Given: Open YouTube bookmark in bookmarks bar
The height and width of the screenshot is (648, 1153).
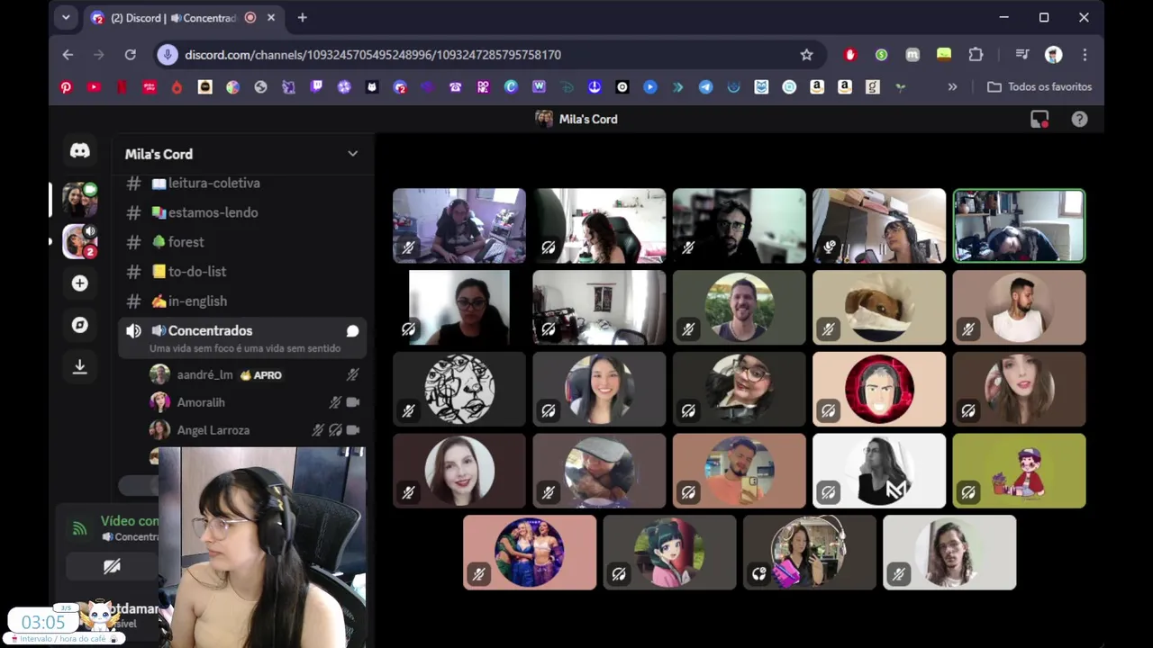Looking at the screenshot, I should (94, 87).
